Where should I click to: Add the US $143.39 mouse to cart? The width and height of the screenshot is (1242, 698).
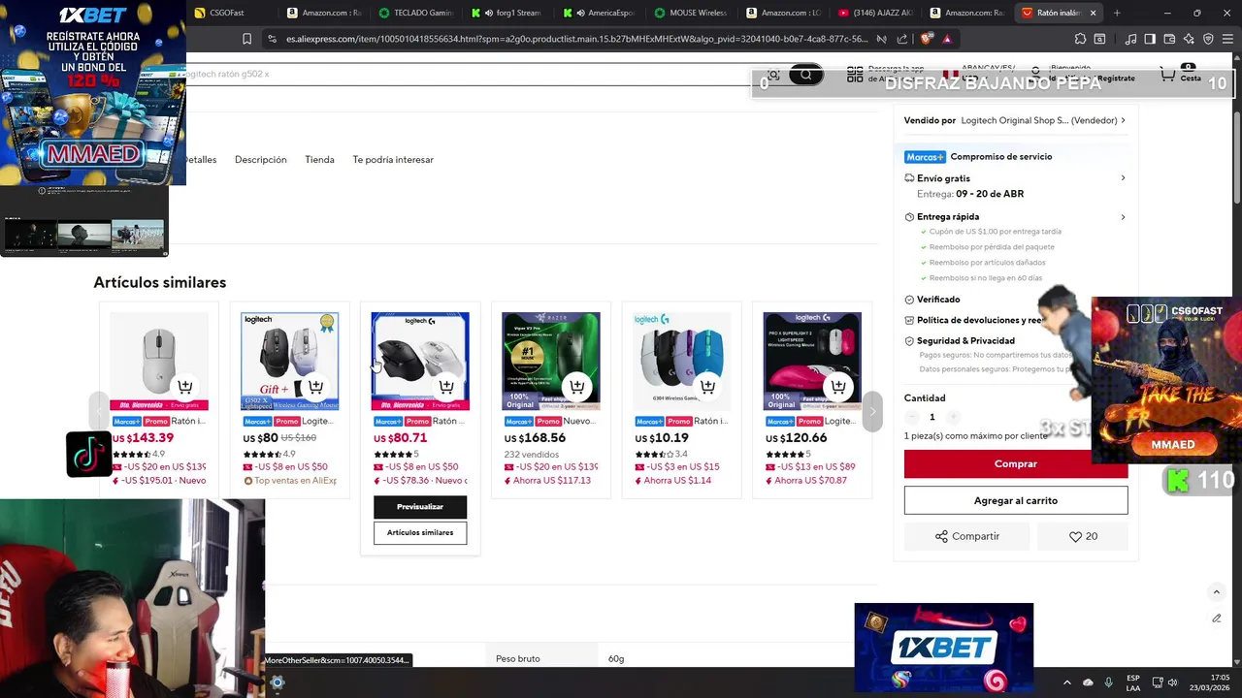coord(184,387)
